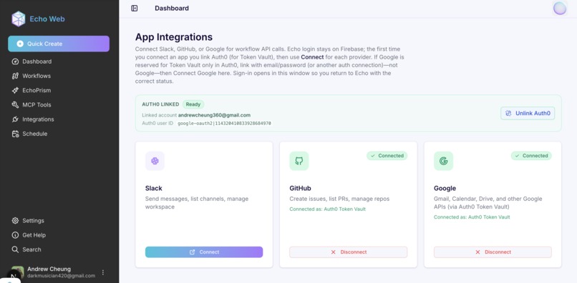Click the EchoPrism sparkle icon
The width and height of the screenshot is (577, 283).
pyautogui.click(x=15, y=91)
